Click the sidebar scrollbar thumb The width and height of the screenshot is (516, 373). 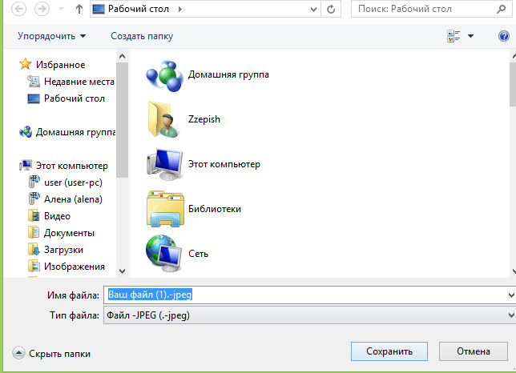point(122,120)
